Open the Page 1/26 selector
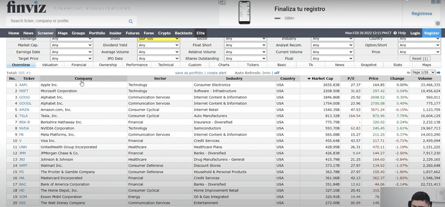 tap(423, 73)
